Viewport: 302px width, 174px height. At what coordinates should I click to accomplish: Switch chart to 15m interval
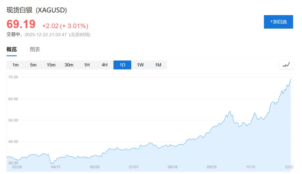pyautogui.click(x=51, y=65)
